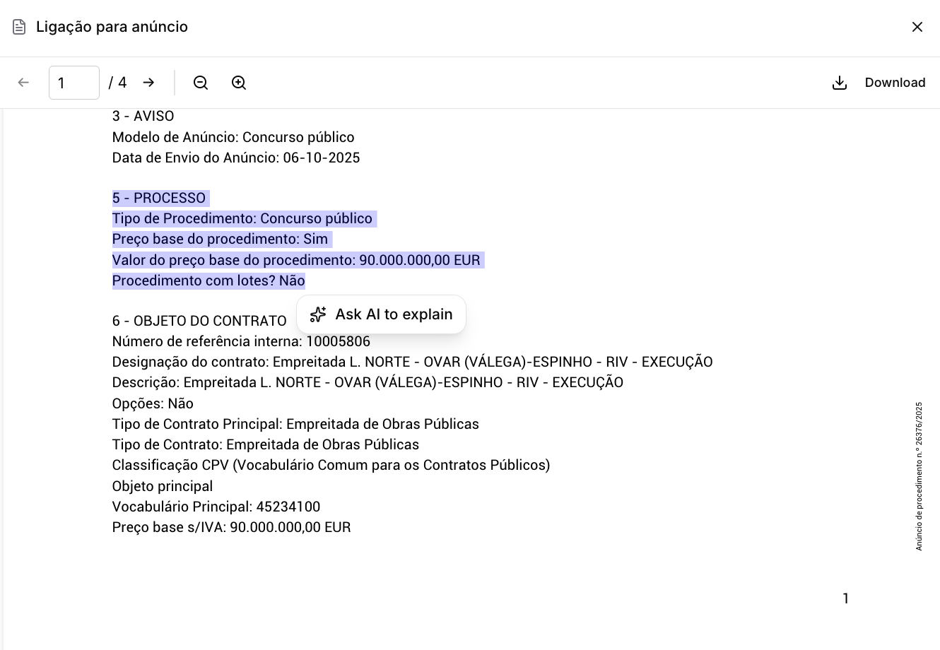The height and width of the screenshot is (650, 940).
Task: Click the page number input field
Action: [74, 83]
